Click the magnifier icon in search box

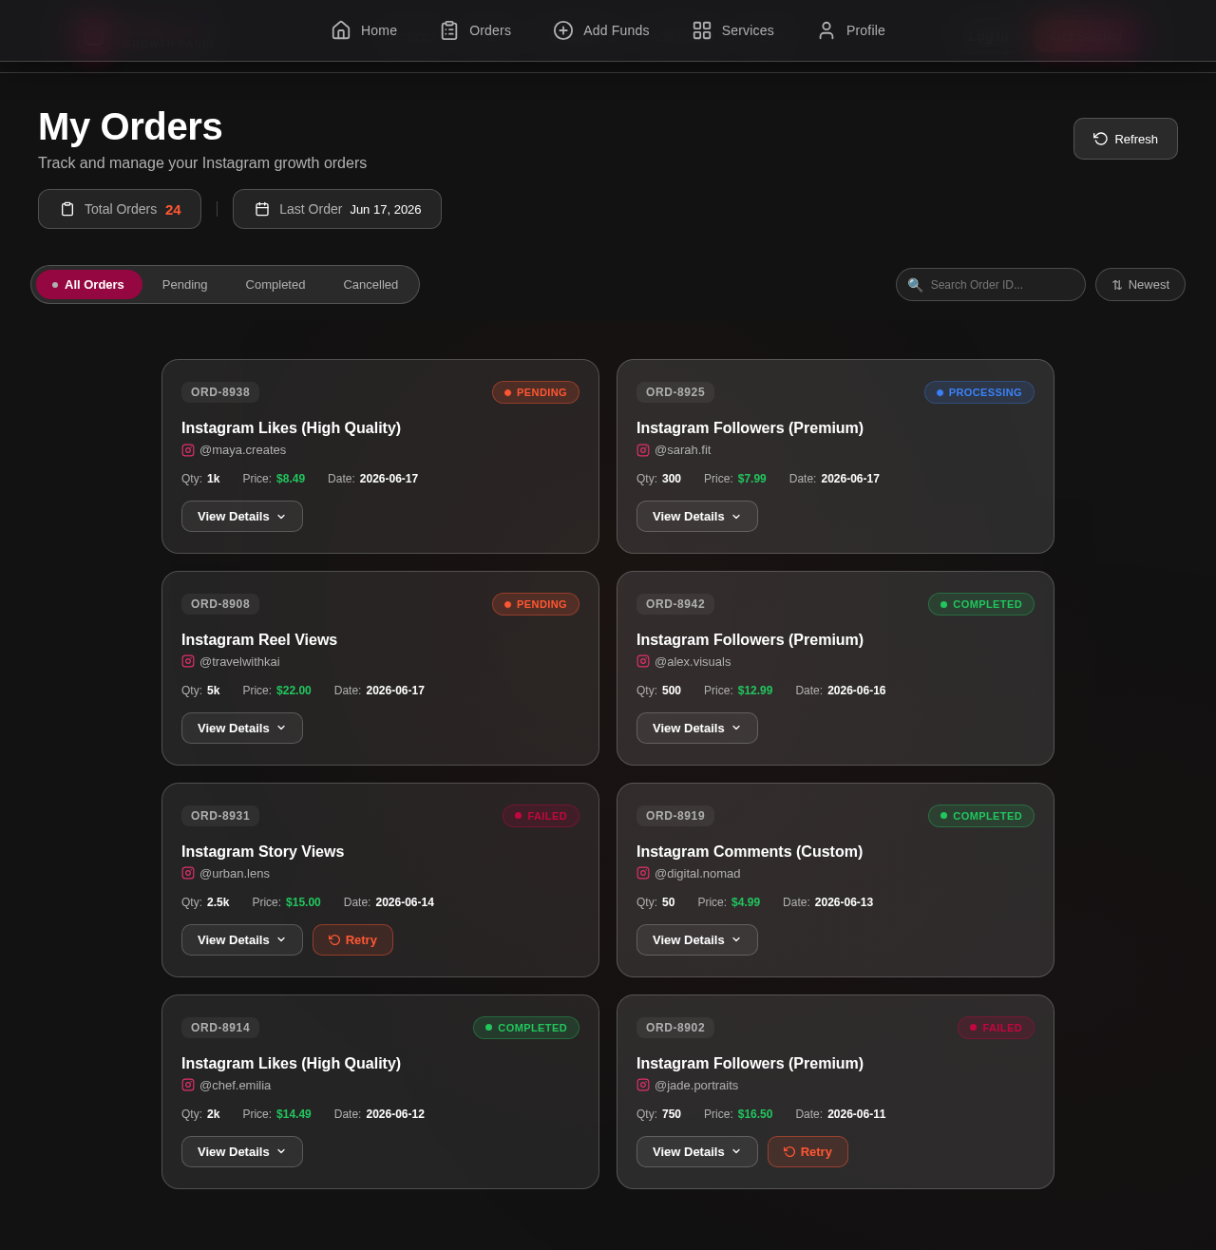[x=915, y=285]
